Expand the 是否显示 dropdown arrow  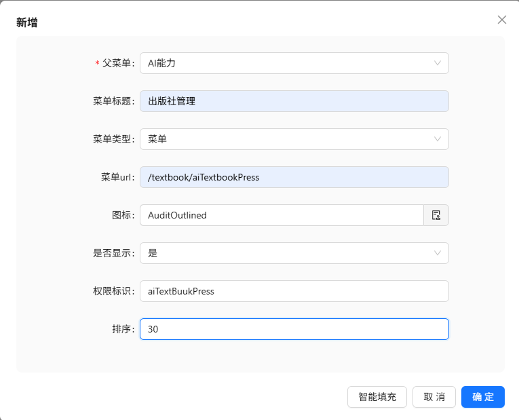click(x=438, y=253)
